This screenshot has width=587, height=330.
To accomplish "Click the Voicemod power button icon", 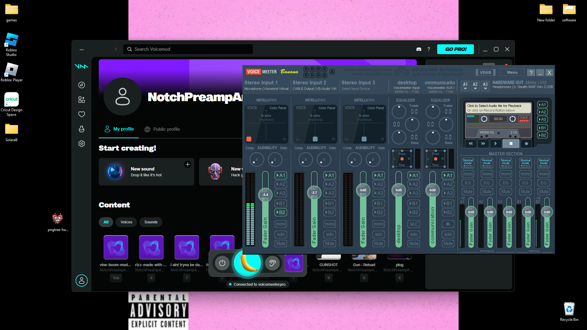I will [x=222, y=263].
